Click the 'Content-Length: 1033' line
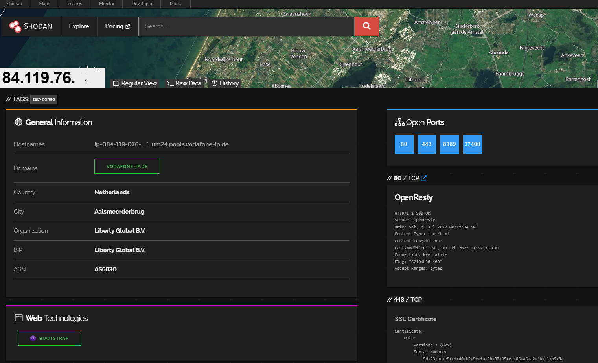 click(x=418, y=241)
